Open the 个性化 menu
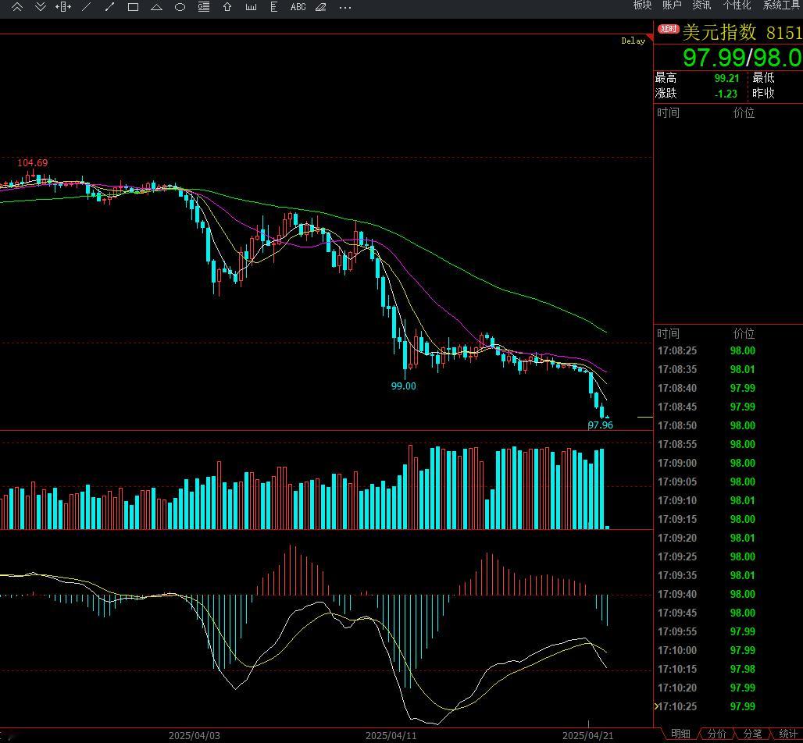The image size is (803, 743). click(737, 5)
